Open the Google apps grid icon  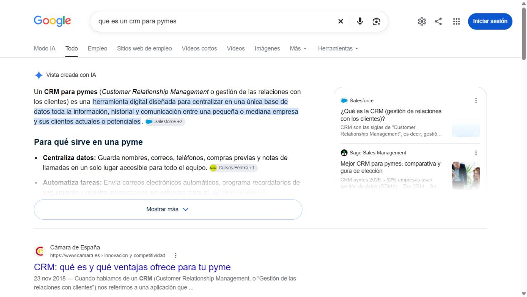[456, 21]
